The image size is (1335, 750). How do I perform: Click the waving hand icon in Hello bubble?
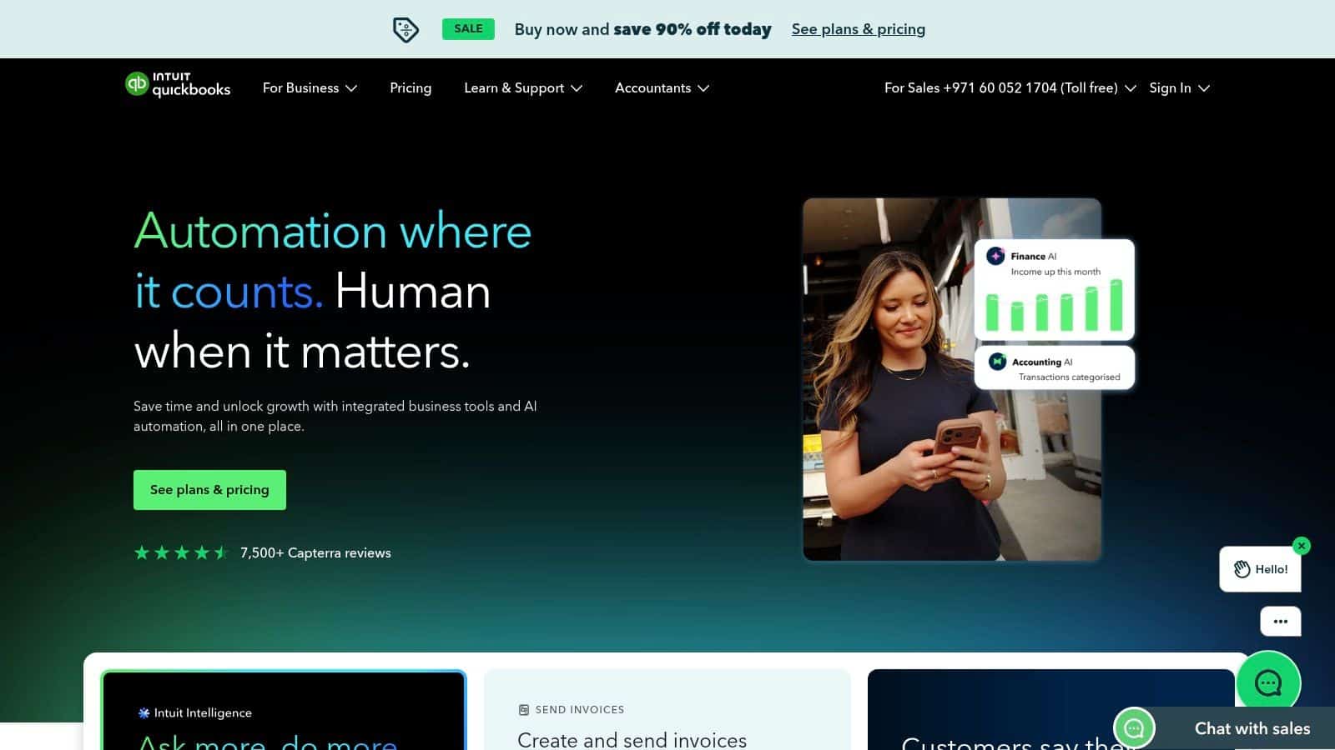(x=1242, y=569)
